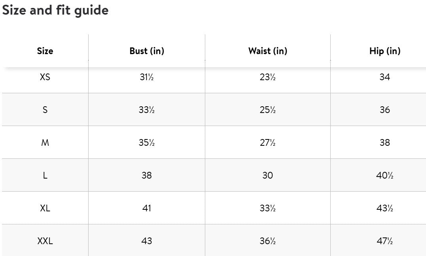Image resolution: width=426 pixels, height=256 pixels.
Task: Select the XXL size row label
Action: coord(45,241)
